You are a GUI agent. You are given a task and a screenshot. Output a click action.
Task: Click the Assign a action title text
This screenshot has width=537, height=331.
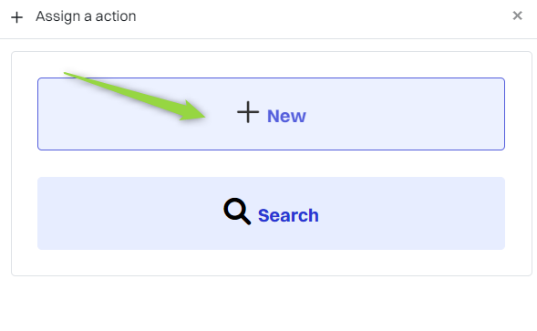tap(86, 16)
